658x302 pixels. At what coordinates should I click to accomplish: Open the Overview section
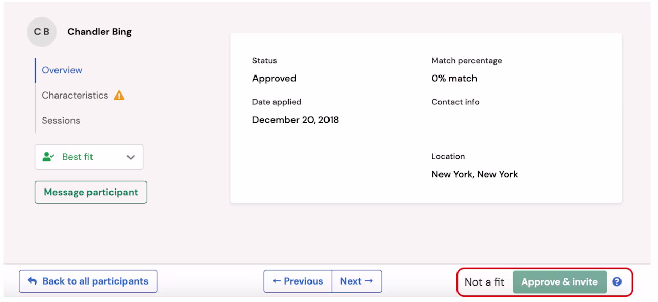click(62, 70)
